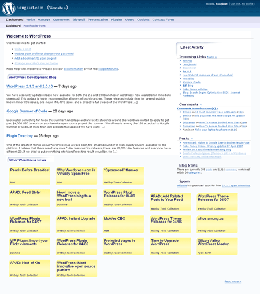Open the Blogroll menu
The image size is (260, 294).
79,20
